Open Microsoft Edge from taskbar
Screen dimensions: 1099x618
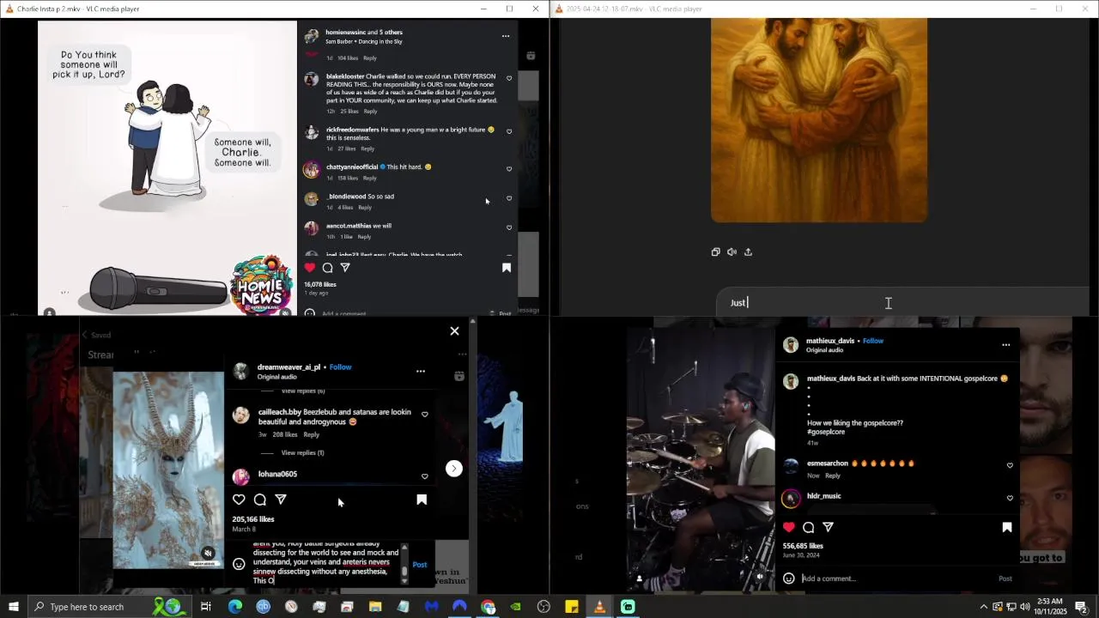pyautogui.click(x=235, y=607)
